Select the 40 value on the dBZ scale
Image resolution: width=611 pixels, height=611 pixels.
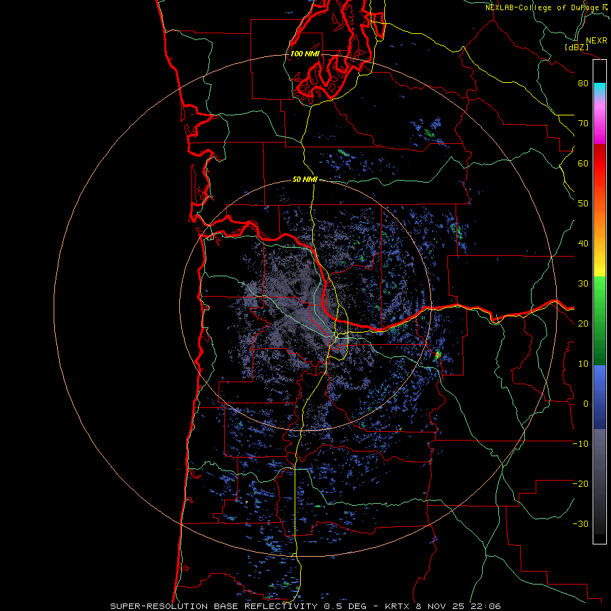tap(583, 244)
